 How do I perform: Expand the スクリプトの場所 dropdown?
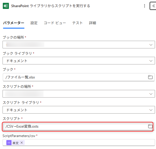tap(151, 94)
